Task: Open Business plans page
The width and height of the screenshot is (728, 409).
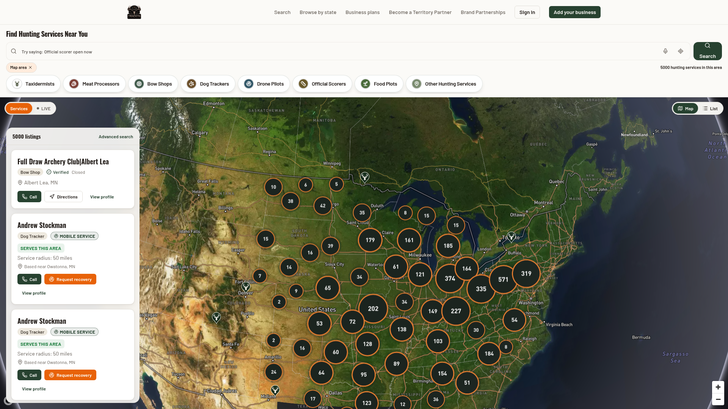Action: [x=362, y=12]
